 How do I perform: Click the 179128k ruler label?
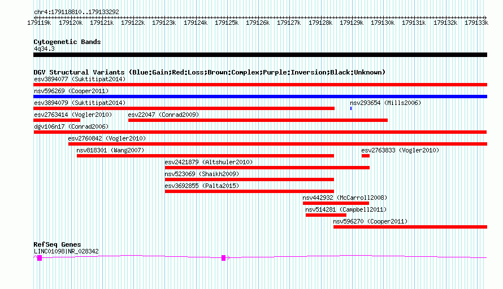tap(320, 23)
